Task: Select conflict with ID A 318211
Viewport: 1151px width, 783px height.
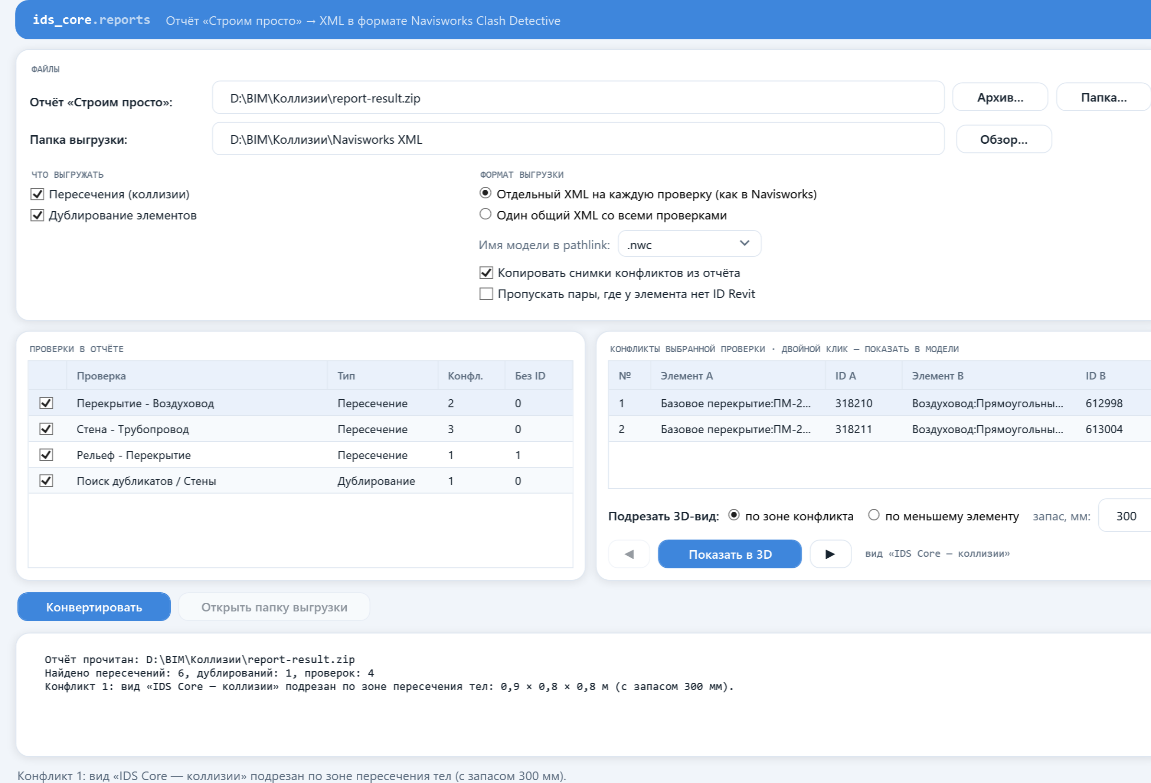Action: point(854,429)
